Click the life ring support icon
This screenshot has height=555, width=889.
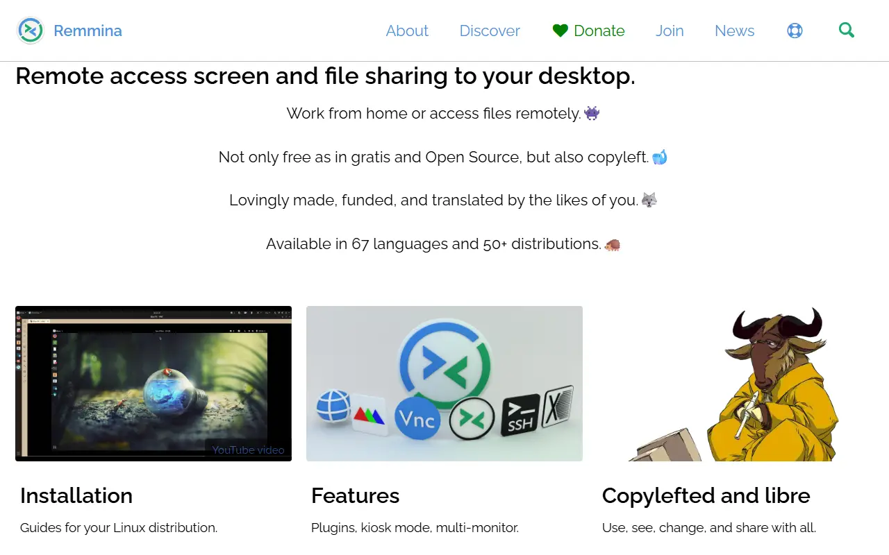(795, 31)
